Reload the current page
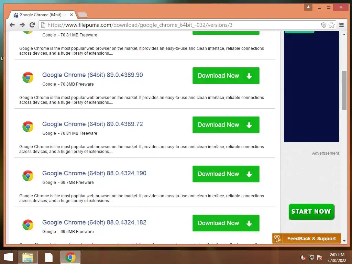 click(x=32, y=25)
